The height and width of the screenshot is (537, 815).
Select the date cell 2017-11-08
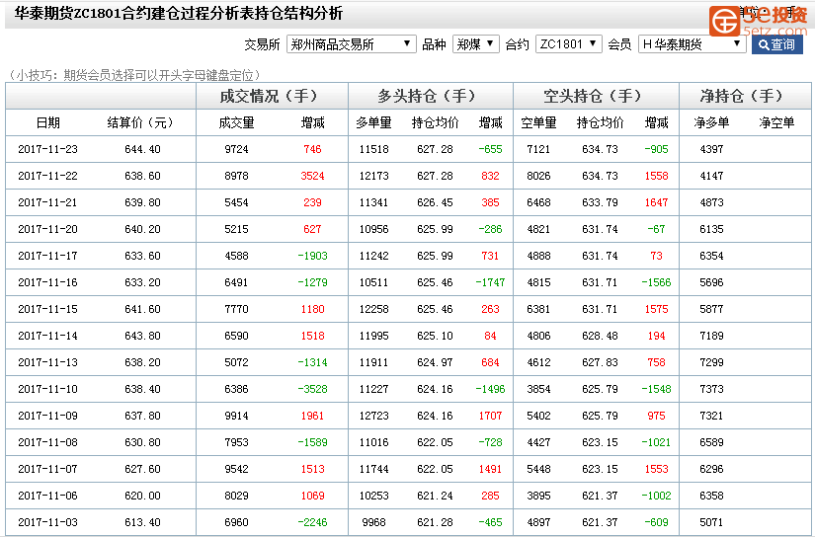pyautogui.click(x=47, y=442)
